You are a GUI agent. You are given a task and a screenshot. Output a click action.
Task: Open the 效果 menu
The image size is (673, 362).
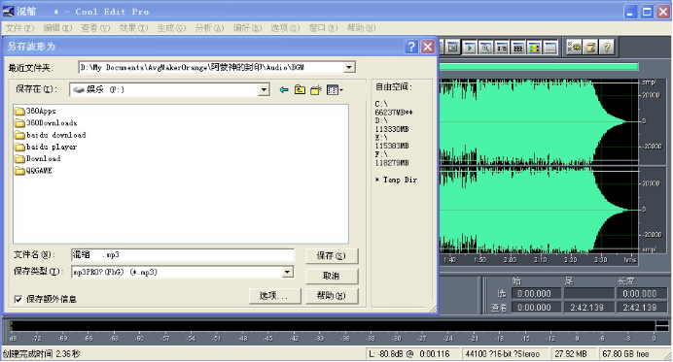click(x=133, y=28)
